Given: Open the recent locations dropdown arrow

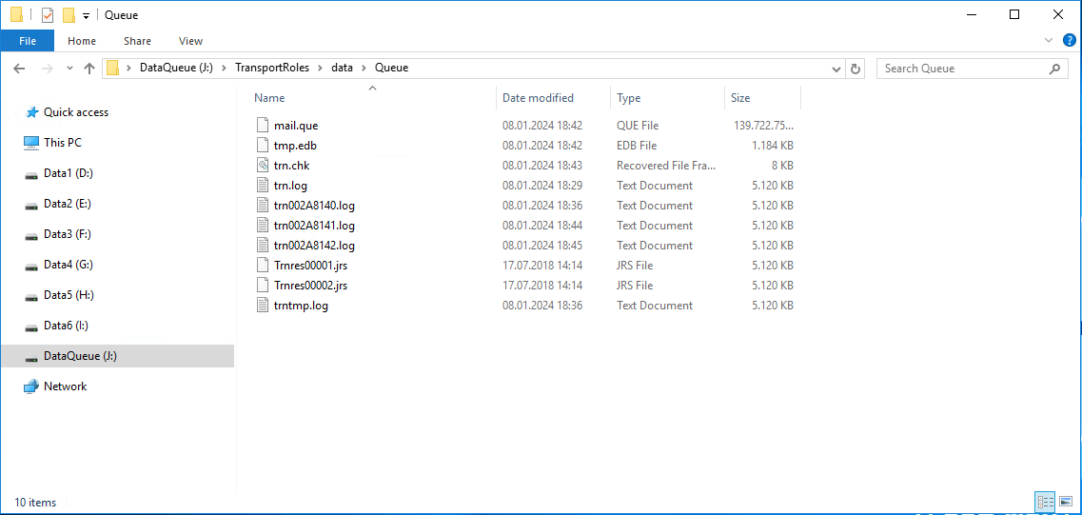Looking at the screenshot, I should click(x=69, y=69).
